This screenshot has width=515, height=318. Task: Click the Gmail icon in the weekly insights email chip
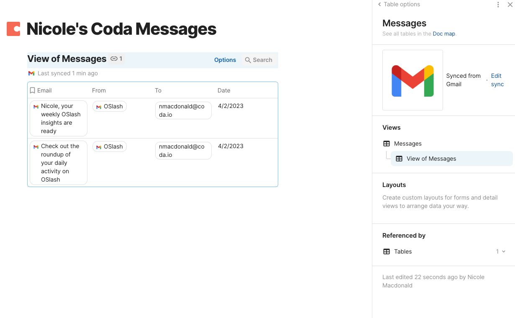[x=36, y=107]
